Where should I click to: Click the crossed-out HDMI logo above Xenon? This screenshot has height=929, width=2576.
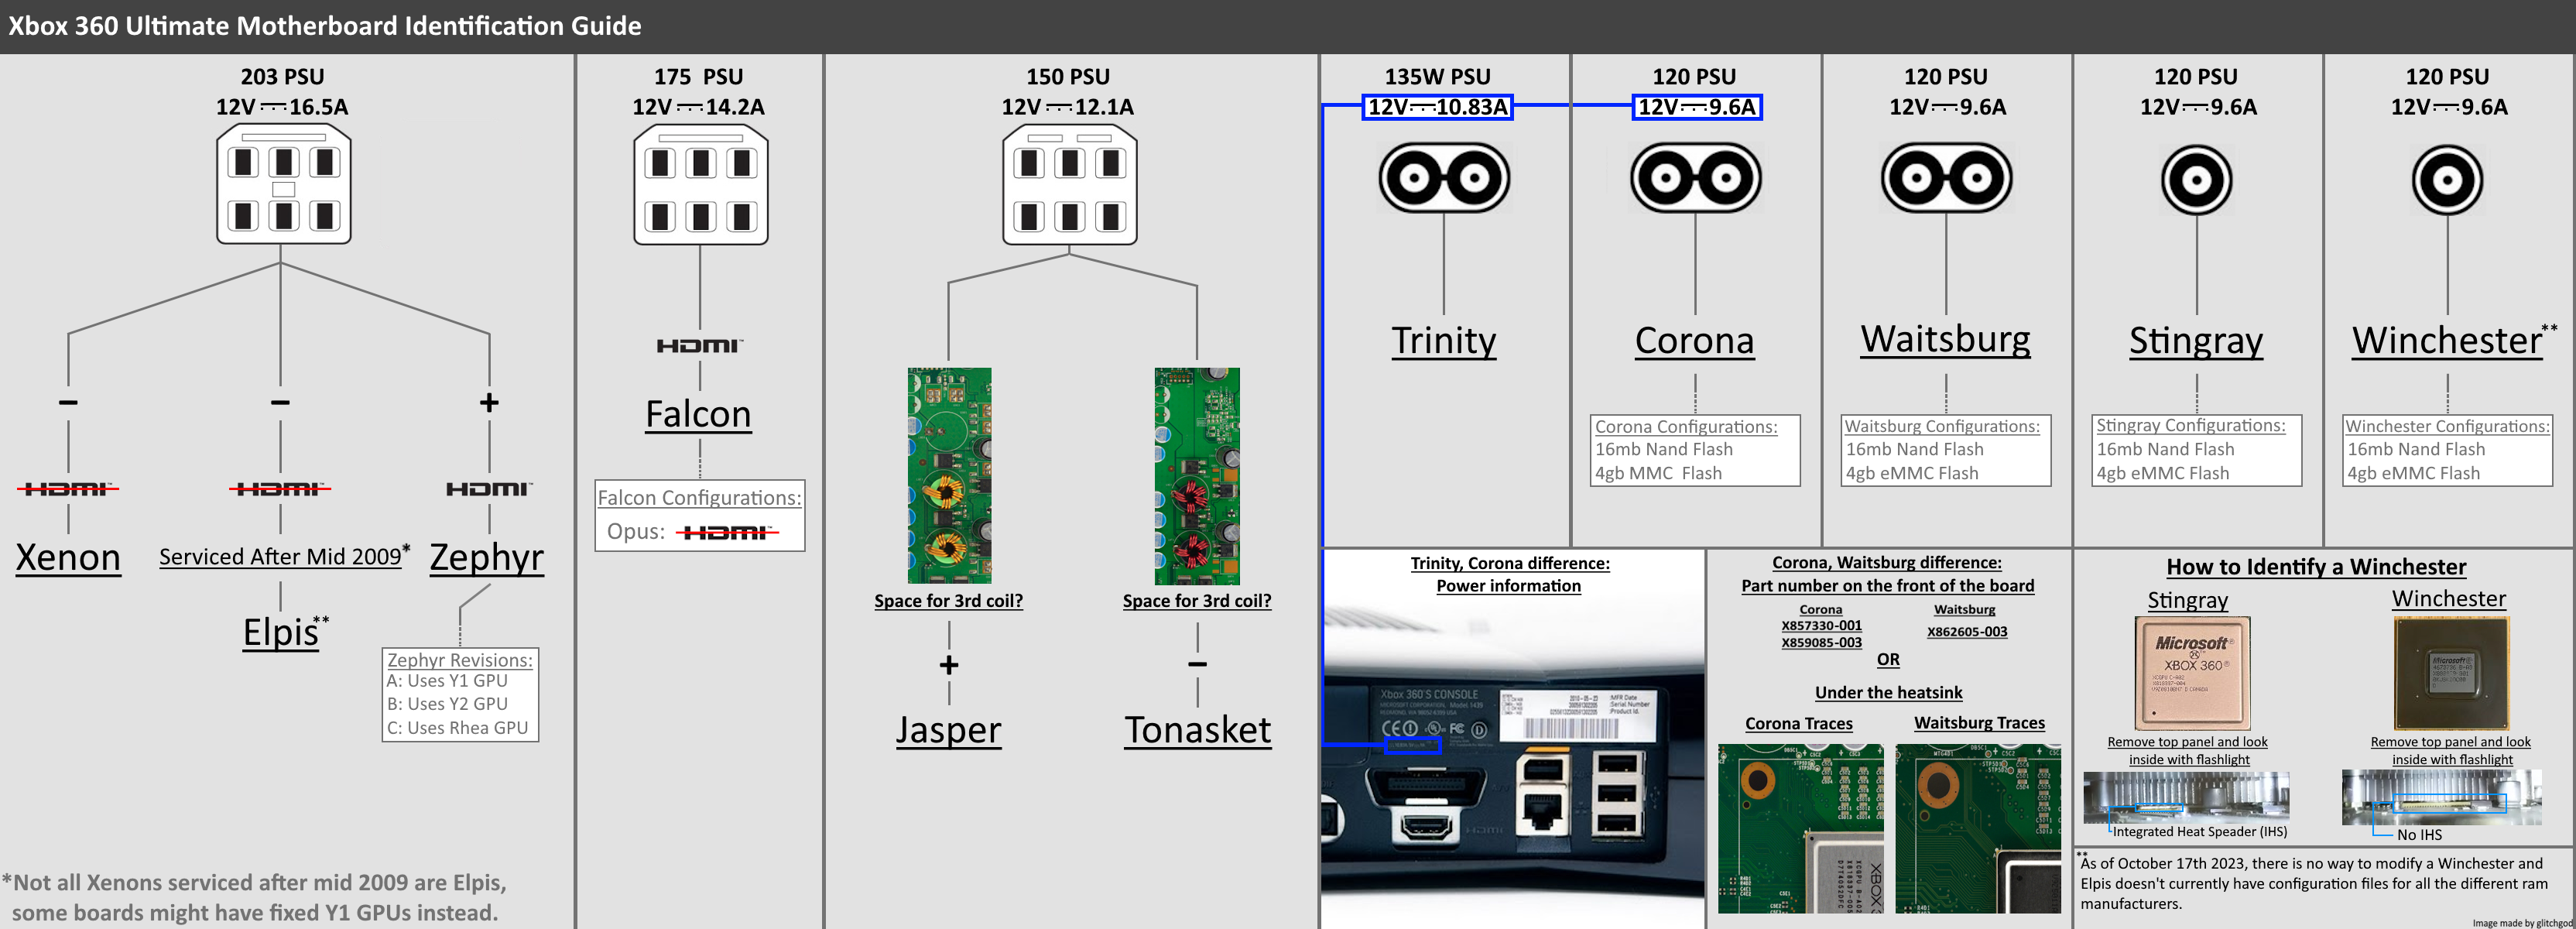pyautogui.click(x=68, y=488)
